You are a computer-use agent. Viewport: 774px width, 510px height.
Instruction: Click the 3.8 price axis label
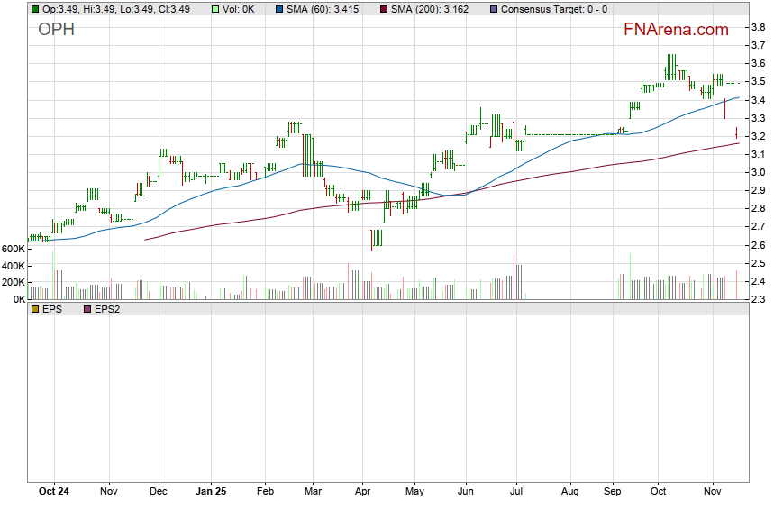[759, 28]
